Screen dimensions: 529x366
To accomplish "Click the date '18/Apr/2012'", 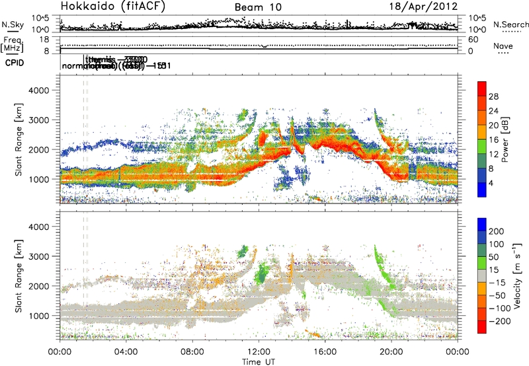I will tap(423, 7).
